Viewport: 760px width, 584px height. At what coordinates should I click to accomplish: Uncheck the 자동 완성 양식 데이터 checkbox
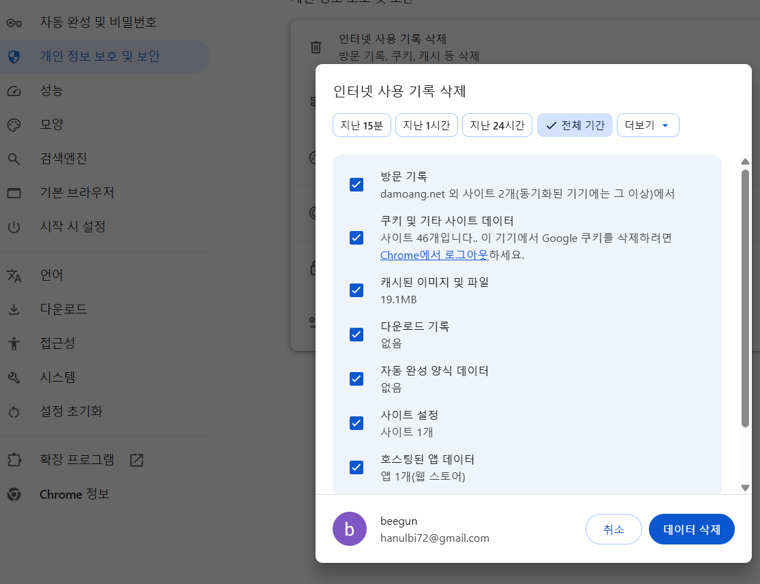pos(356,378)
